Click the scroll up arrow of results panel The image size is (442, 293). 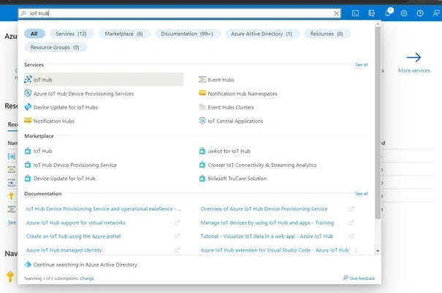tap(378, 24)
